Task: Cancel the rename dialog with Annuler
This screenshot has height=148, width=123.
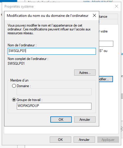Action: 85,119
